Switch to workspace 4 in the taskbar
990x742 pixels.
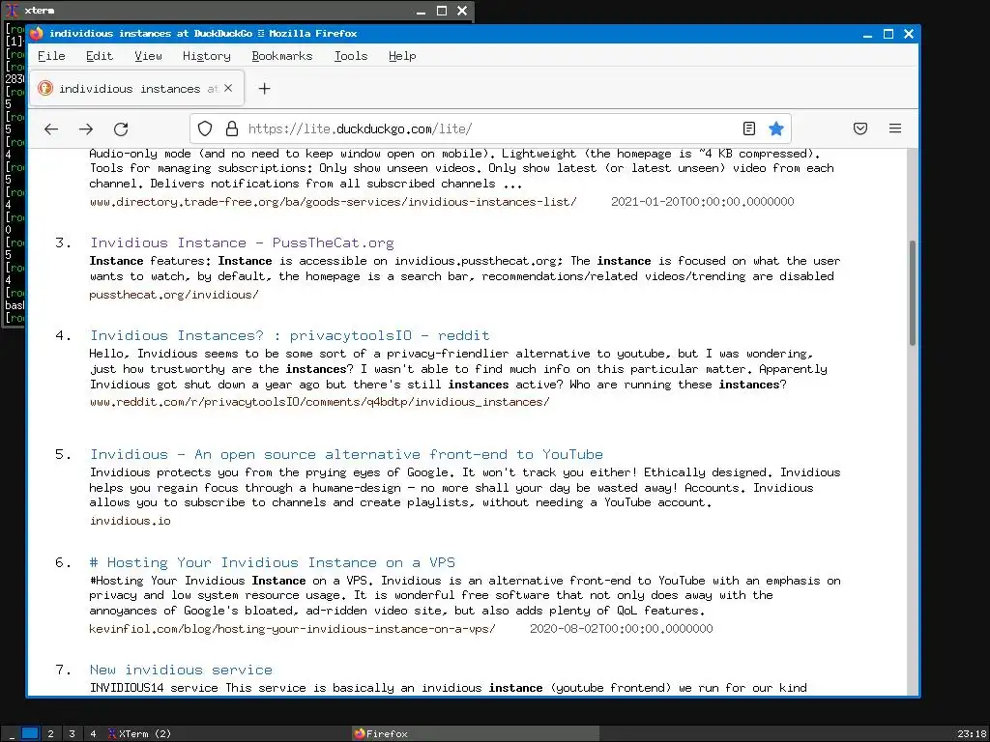[93, 733]
